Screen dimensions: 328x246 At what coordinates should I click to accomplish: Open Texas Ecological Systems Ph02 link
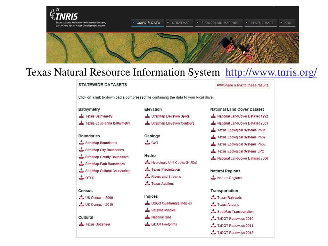point(241,137)
